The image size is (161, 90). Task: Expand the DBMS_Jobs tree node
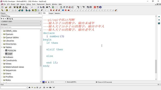[x=2, y=31]
